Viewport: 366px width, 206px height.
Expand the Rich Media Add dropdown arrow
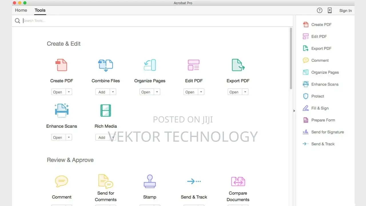point(113,137)
